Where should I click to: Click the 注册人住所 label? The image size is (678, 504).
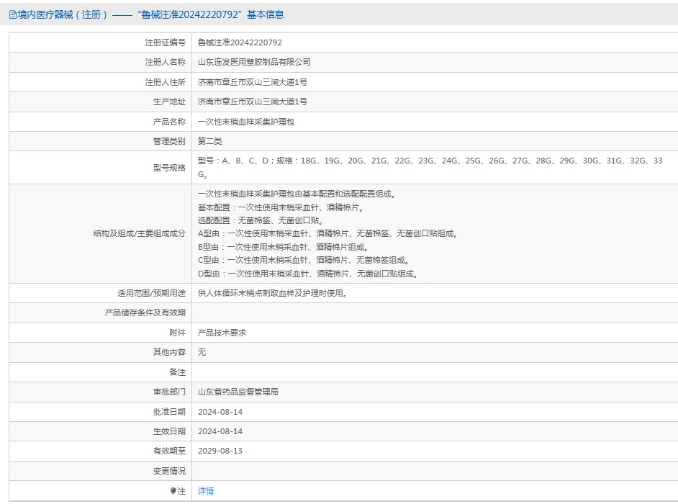pyautogui.click(x=165, y=82)
